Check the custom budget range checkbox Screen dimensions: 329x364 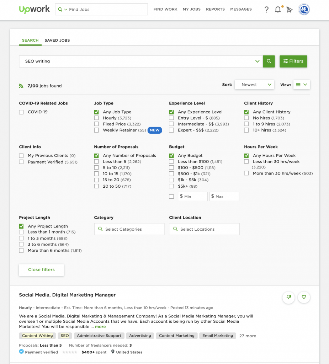coord(171,197)
